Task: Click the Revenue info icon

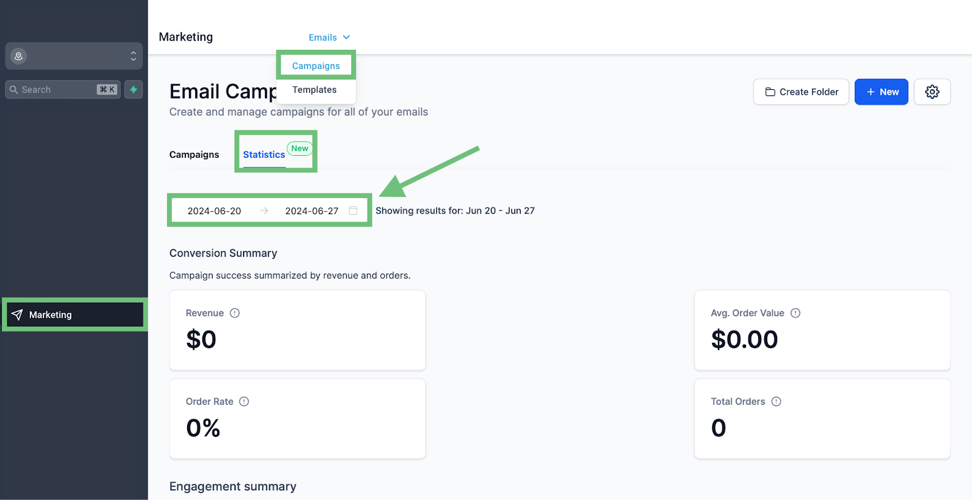Action: tap(234, 313)
